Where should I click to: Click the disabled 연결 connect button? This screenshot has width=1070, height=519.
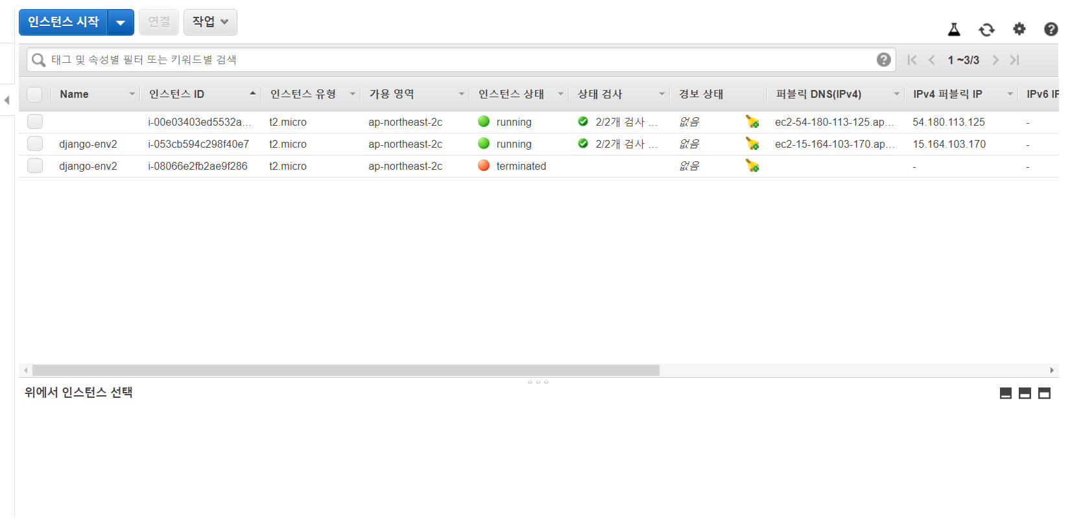(159, 22)
